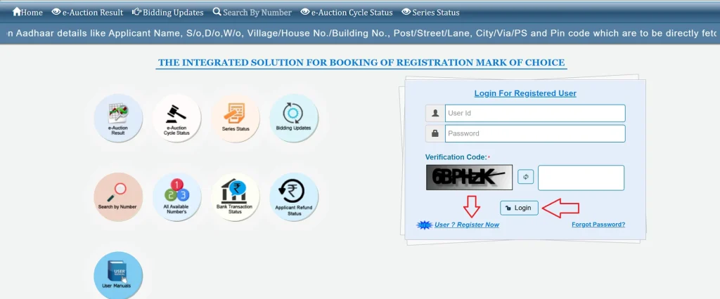This screenshot has width=720, height=299.
Task: Select the Bidding Updates circle icon
Action: tap(294, 118)
